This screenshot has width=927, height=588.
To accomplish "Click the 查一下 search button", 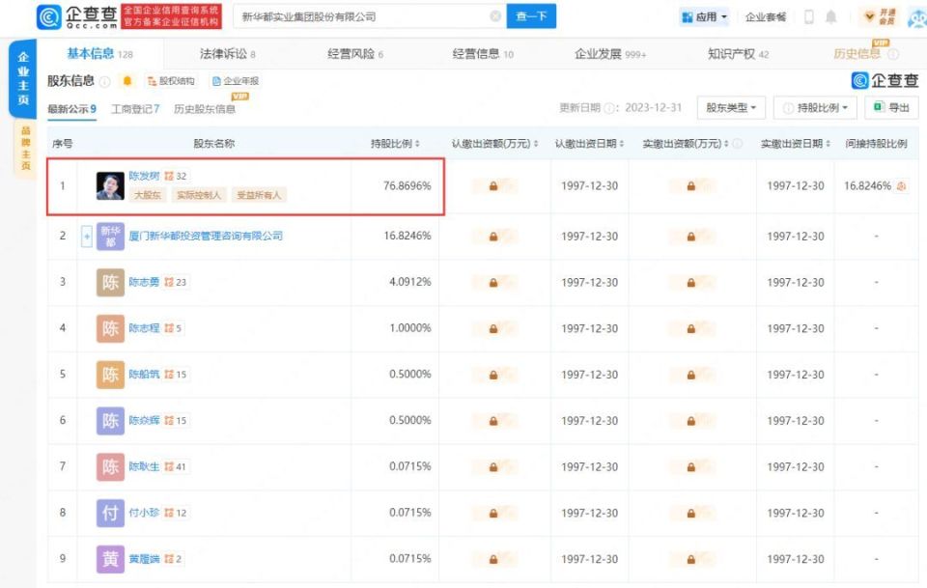I will 531,15.
